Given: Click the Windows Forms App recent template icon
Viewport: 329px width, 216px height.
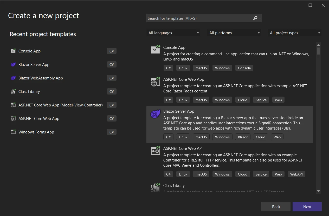Looking at the screenshot, I should point(13,132).
